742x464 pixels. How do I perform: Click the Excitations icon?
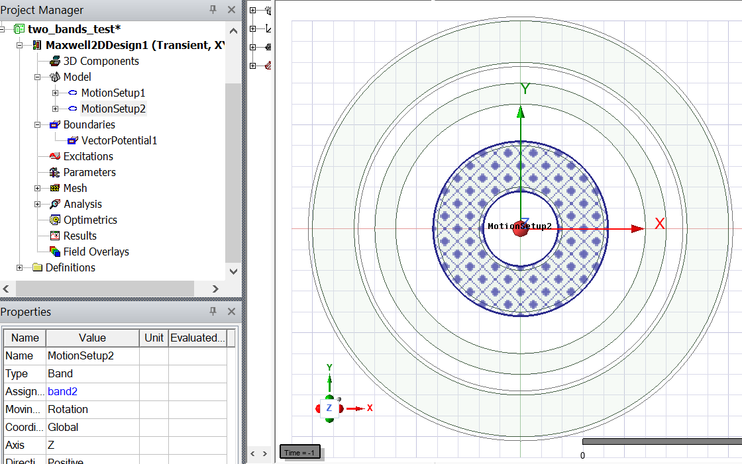click(x=55, y=156)
